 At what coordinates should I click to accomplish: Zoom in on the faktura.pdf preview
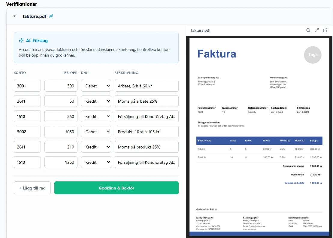tap(308, 30)
